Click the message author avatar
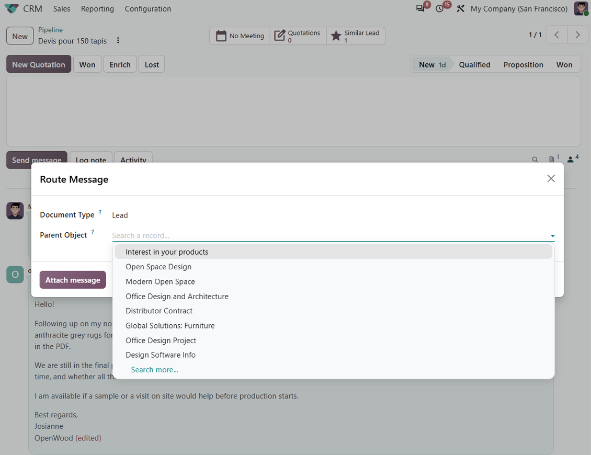The image size is (591, 455). 15,211
